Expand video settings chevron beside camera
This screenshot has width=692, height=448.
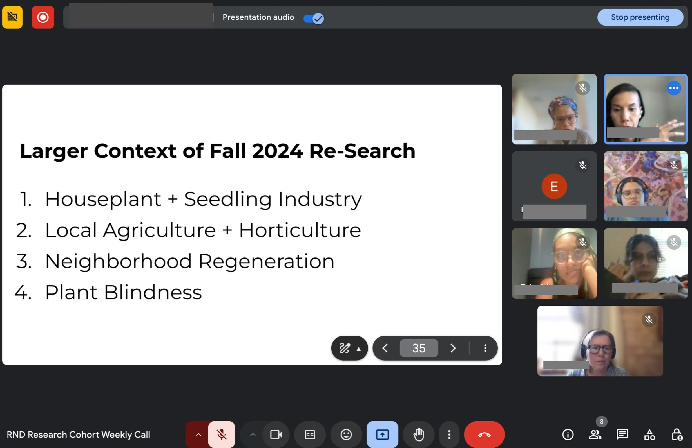pos(253,434)
